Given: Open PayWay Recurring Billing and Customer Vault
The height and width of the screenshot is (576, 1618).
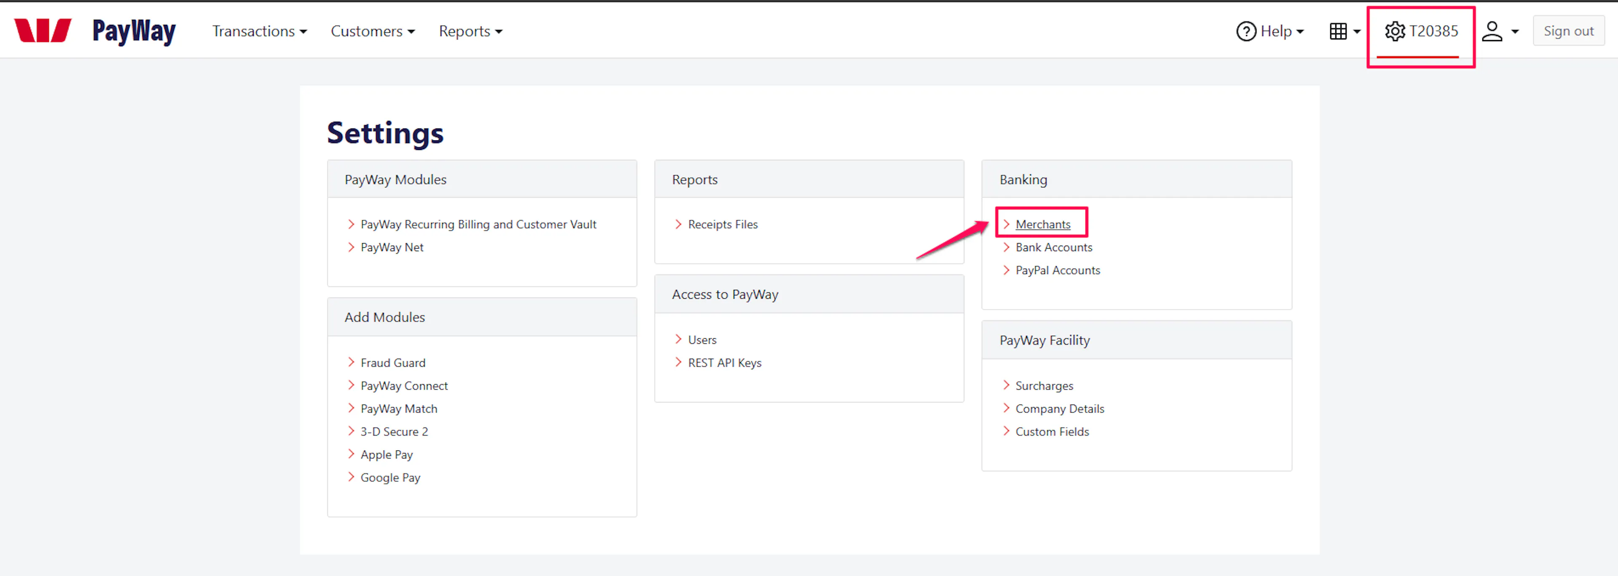Looking at the screenshot, I should [478, 224].
